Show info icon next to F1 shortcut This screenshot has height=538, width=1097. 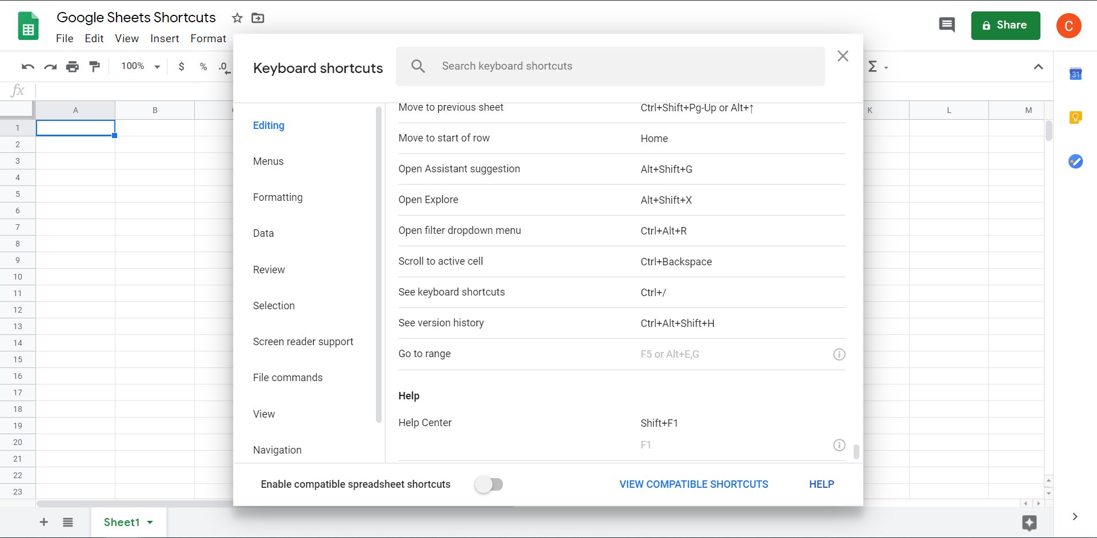click(839, 445)
